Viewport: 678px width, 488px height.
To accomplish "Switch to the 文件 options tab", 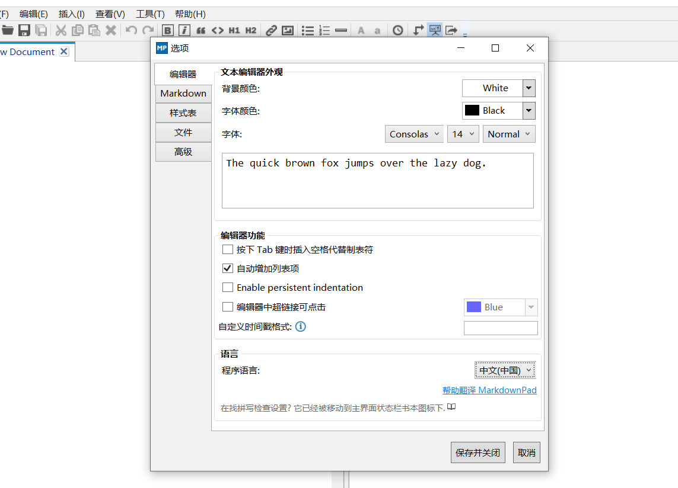I will tap(183, 132).
